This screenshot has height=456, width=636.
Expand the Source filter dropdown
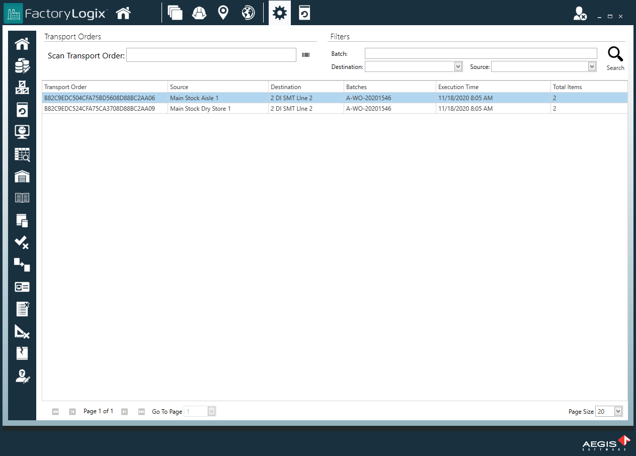tap(592, 66)
